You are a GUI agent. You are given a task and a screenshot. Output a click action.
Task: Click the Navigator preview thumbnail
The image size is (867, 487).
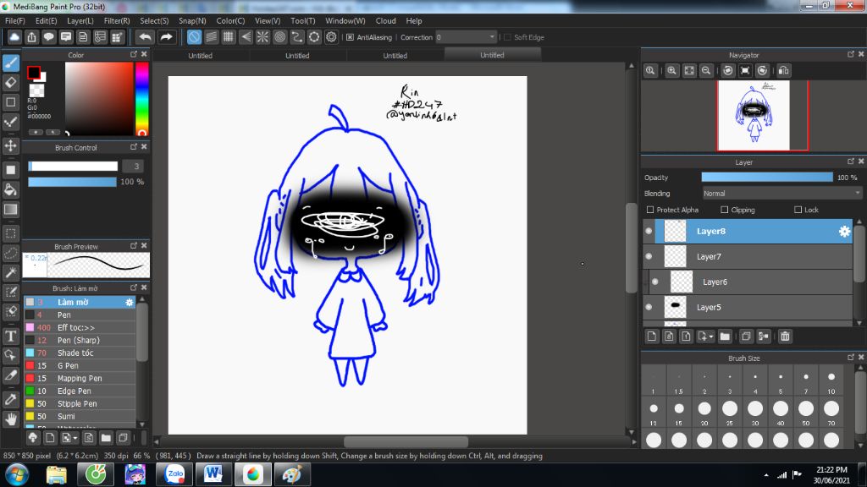[x=754, y=115]
